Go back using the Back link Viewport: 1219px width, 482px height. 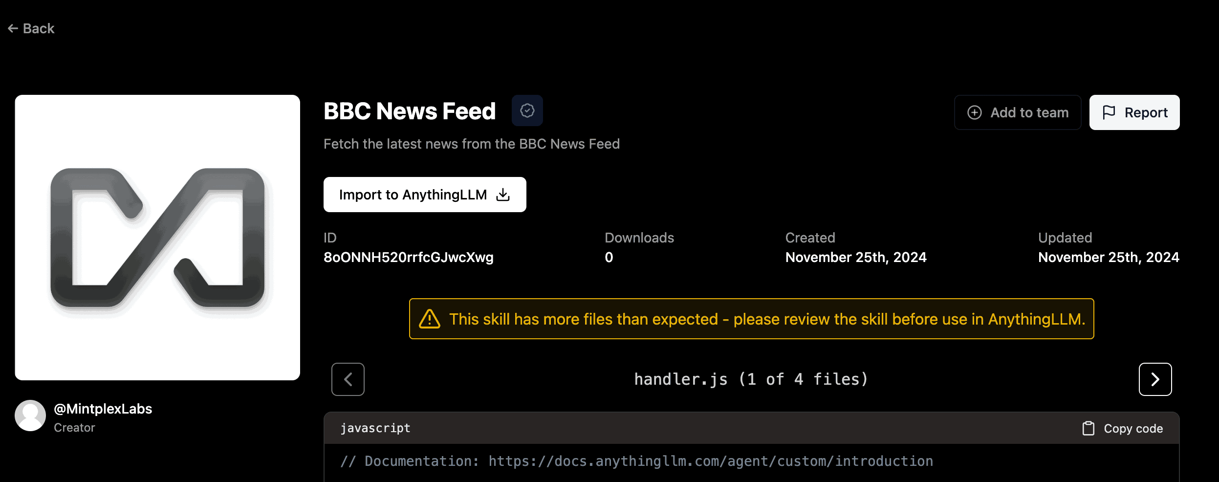(31, 28)
